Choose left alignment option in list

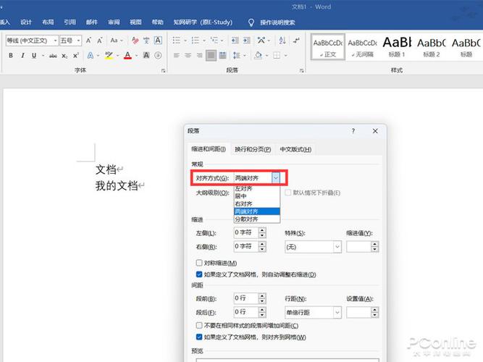257,188
